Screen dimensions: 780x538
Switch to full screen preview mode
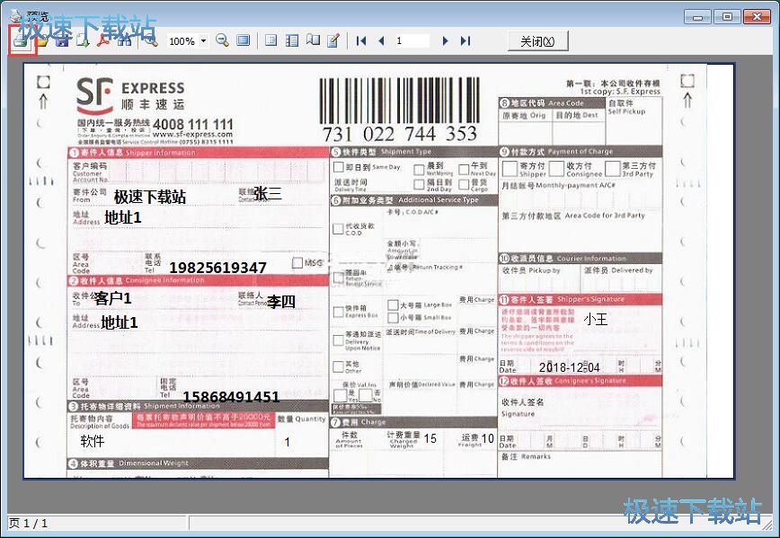click(x=244, y=40)
